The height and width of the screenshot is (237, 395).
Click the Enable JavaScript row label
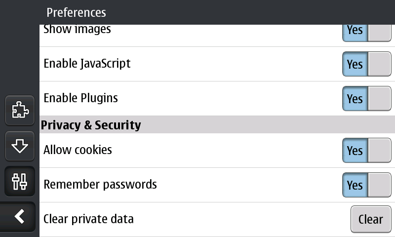coord(87,64)
